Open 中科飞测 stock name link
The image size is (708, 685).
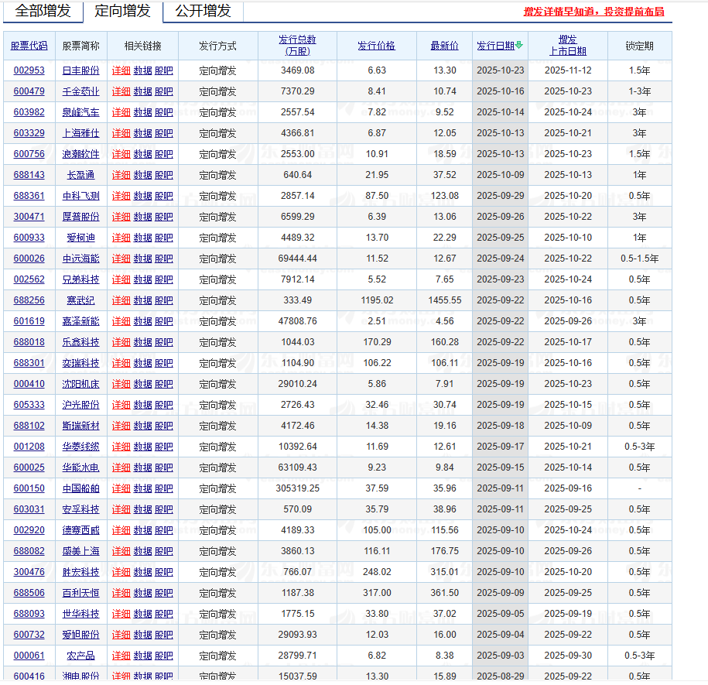click(80, 196)
